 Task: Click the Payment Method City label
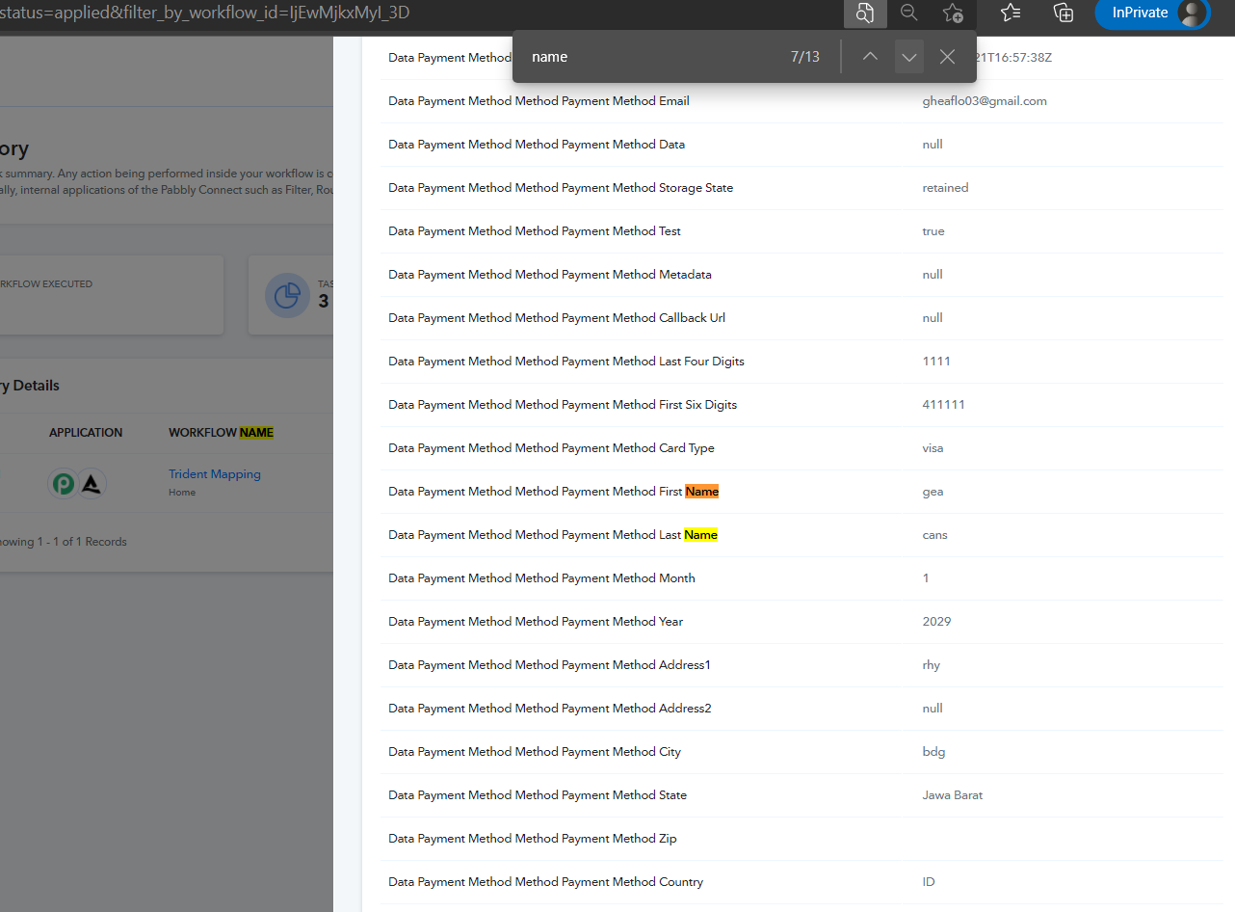(535, 752)
